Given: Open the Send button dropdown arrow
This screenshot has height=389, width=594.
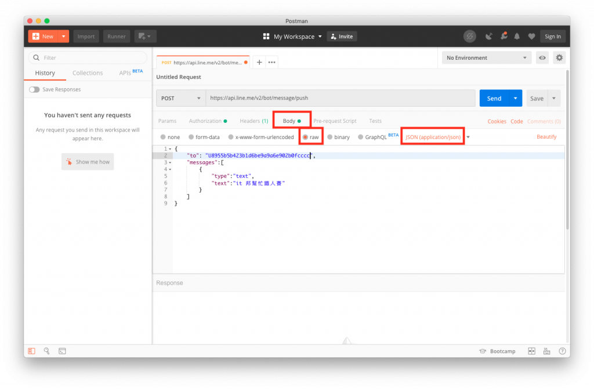Looking at the screenshot, I should tap(516, 98).
